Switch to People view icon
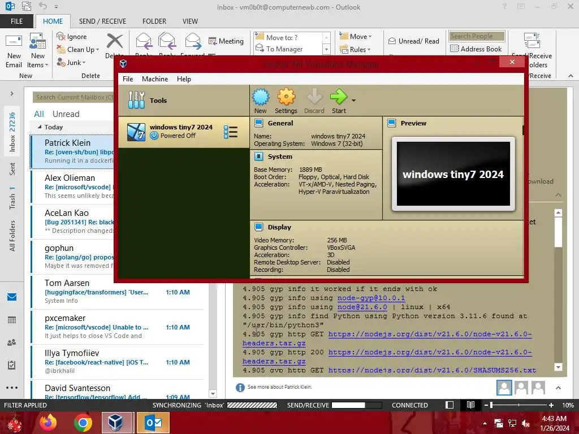This screenshot has height=434, width=579. pyautogui.click(x=12, y=342)
